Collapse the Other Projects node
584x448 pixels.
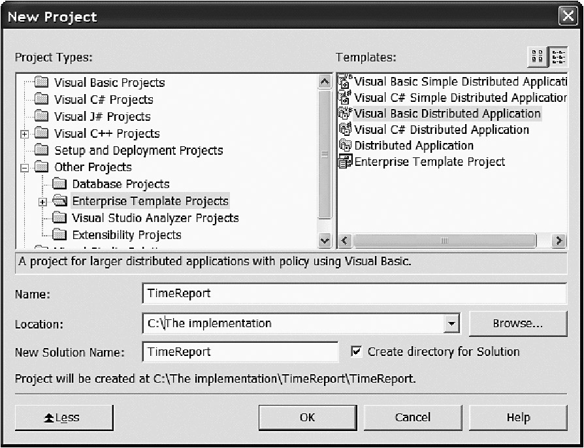25,168
